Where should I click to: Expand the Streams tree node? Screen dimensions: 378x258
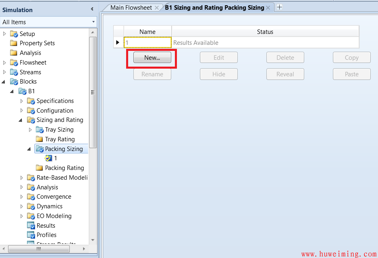[x=4, y=72]
